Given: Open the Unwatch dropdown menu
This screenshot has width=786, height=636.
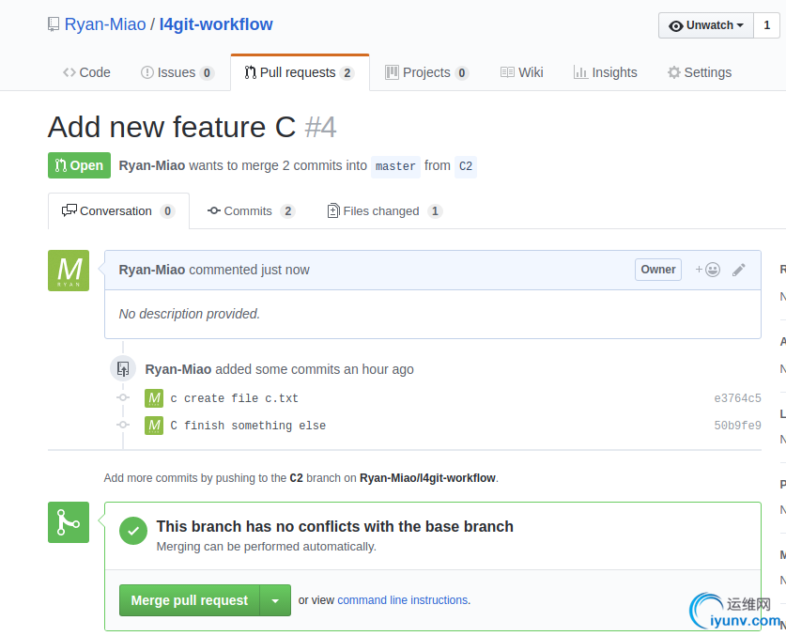Looking at the screenshot, I should tap(706, 25).
